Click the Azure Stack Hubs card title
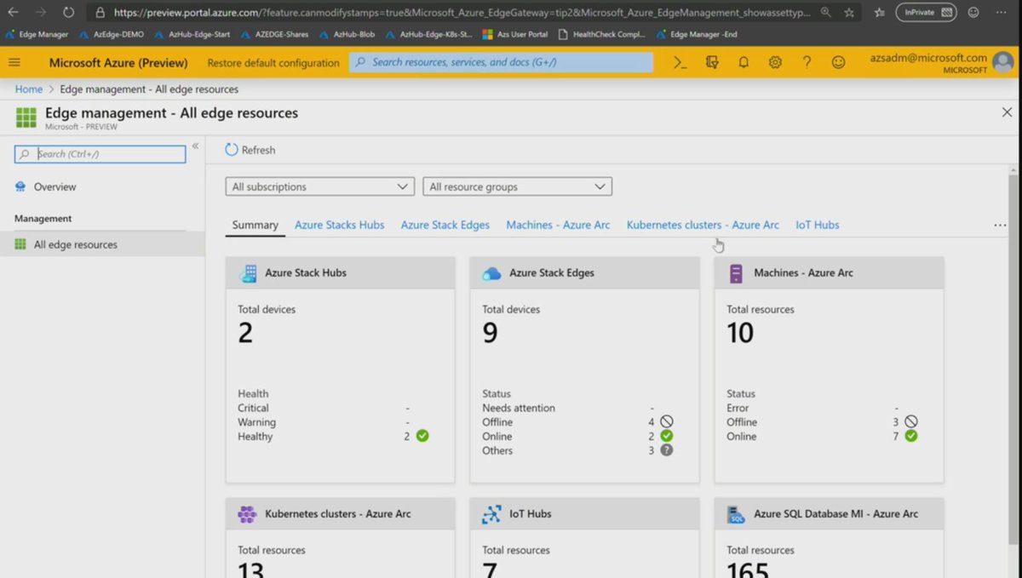1022x578 pixels. 306,273
